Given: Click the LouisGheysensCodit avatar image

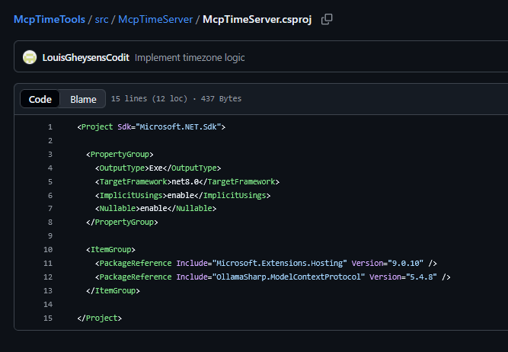Looking at the screenshot, I should [30, 57].
